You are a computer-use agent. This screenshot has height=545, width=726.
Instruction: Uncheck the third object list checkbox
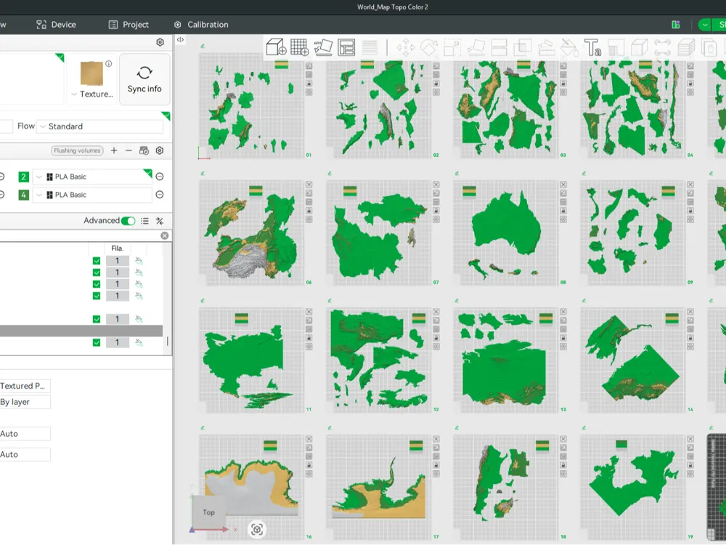click(x=97, y=284)
